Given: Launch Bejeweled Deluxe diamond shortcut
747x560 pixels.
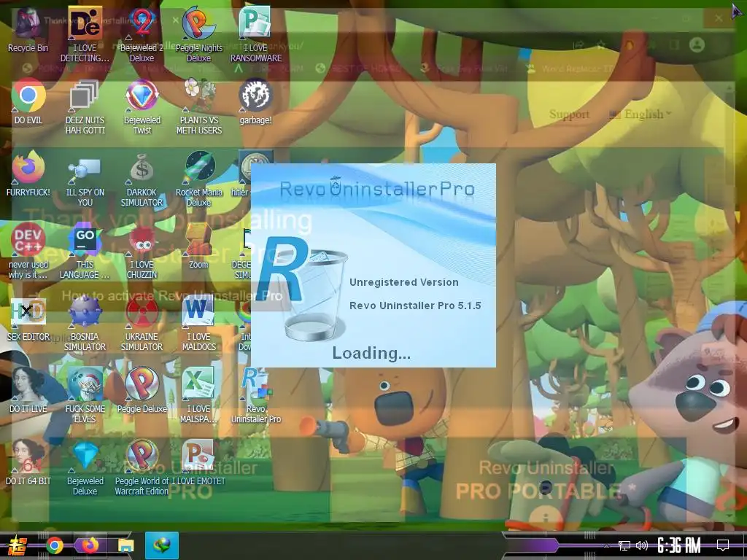Looking at the screenshot, I should 85,467.
